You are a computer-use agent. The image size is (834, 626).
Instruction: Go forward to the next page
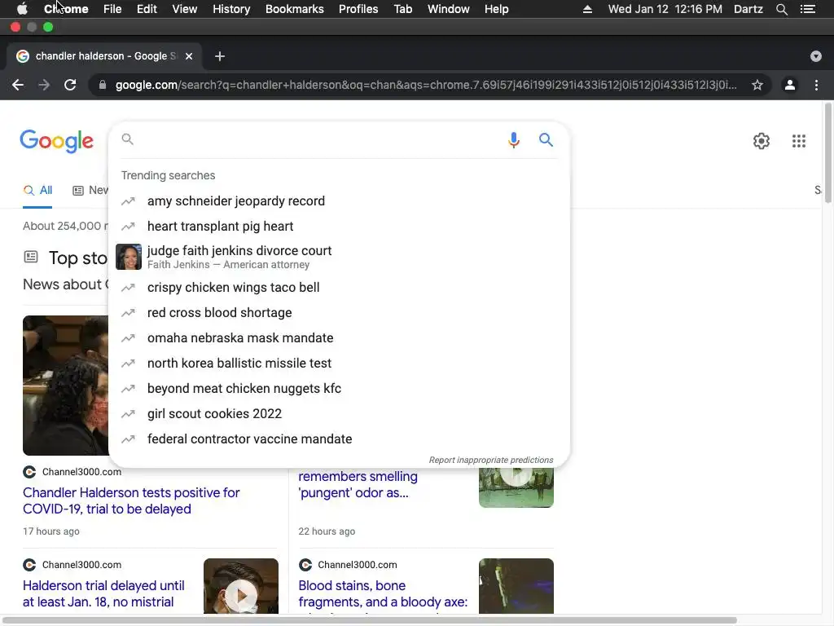[44, 85]
